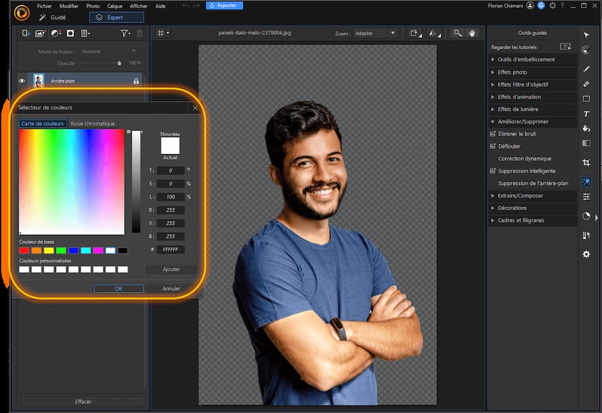The height and width of the screenshot is (413, 602).
Task: Open the adjustment sliders icon
Action: tap(586, 197)
